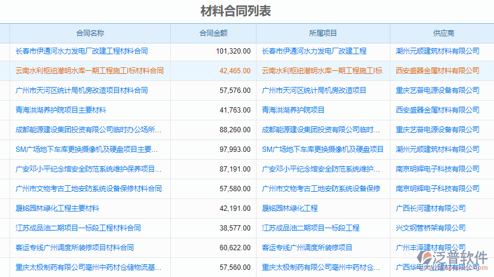Screen dimensions: 494x277
Task: Open project 云南水利枢纽潜明水库一期工程施工I标
Action: click(322, 71)
